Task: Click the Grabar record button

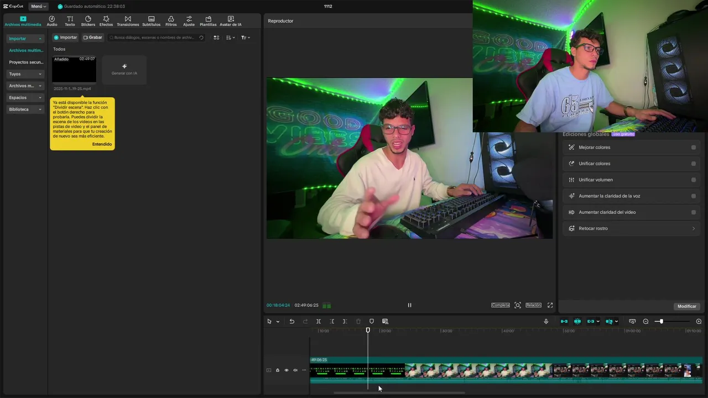Action: coord(93,38)
